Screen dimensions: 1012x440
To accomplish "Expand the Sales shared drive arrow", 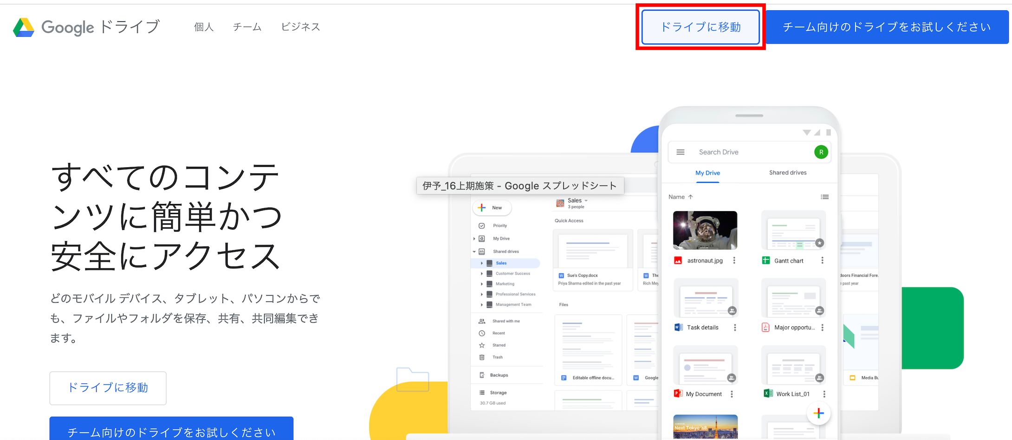I will click(x=481, y=263).
